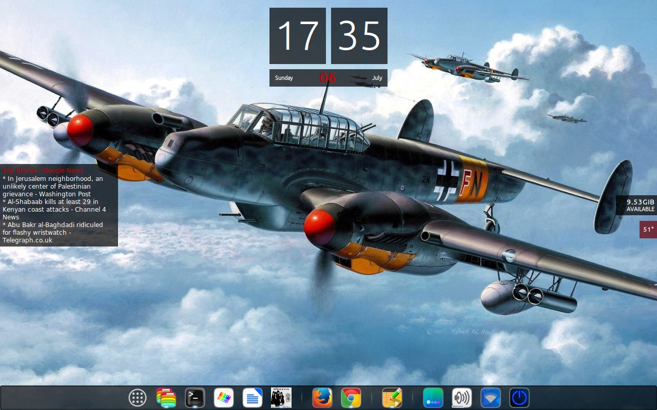This screenshot has height=410, width=657.
Task: Click the red 06 date number
Action: pyautogui.click(x=327, y=78)
